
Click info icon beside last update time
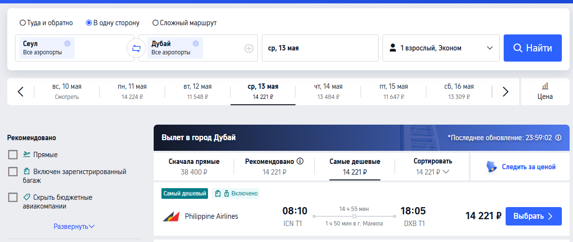point(558,138)
